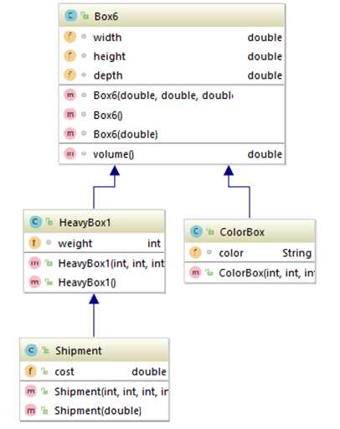Screen dimensions: 340x429
Task: Select the weight field in HeavyBox1
Action: [x=95, y=243]
